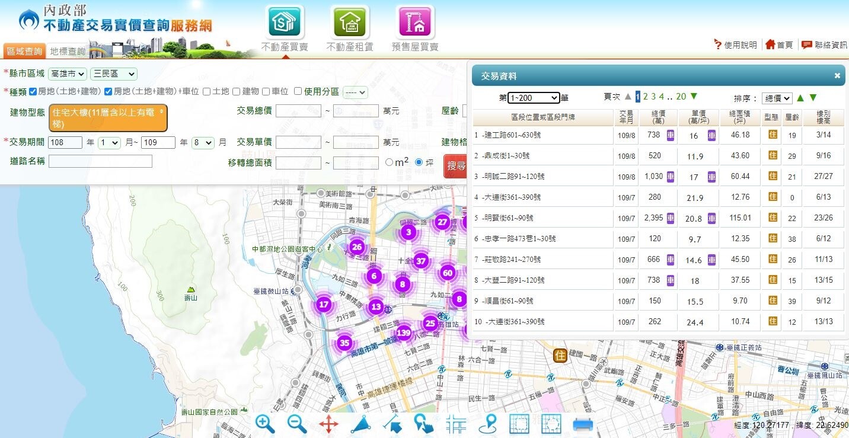Click the 住 icon in 順昌街61~90號 row
The height and width of the screenshot is (438, 849).
(x=773, y=300)
